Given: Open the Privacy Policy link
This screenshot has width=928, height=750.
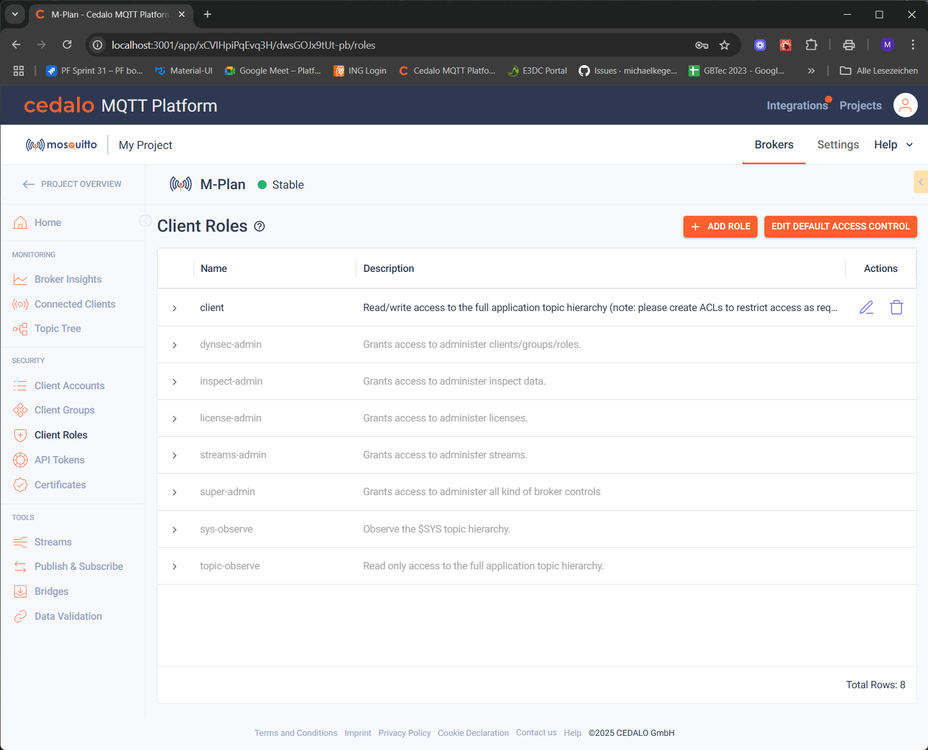Looking at the screenshot, I should [x=404, y=733].
